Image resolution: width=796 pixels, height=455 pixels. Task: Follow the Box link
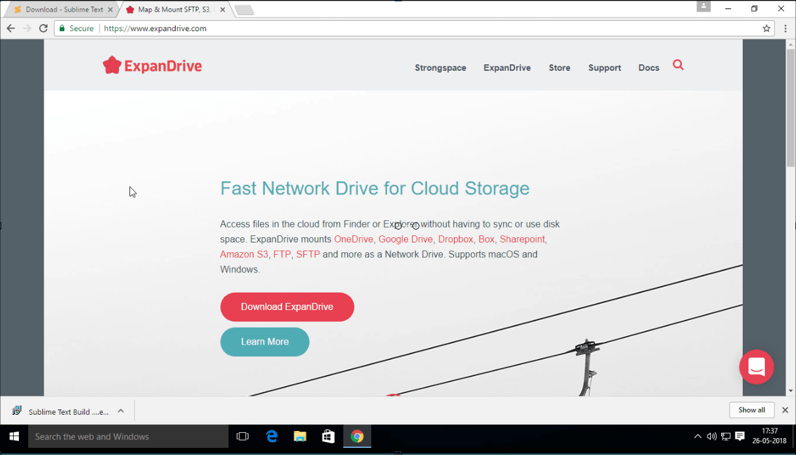486,239
